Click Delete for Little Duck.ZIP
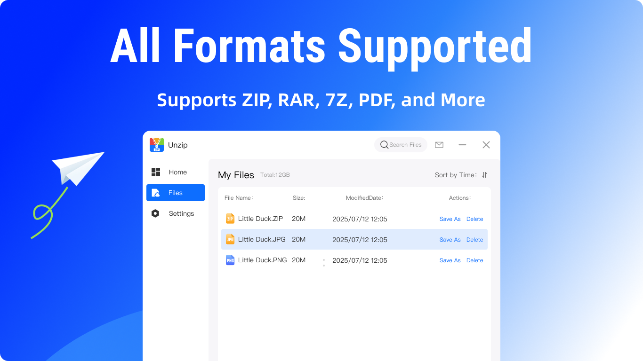Screen dimensions: 643x361 point(475,219)
